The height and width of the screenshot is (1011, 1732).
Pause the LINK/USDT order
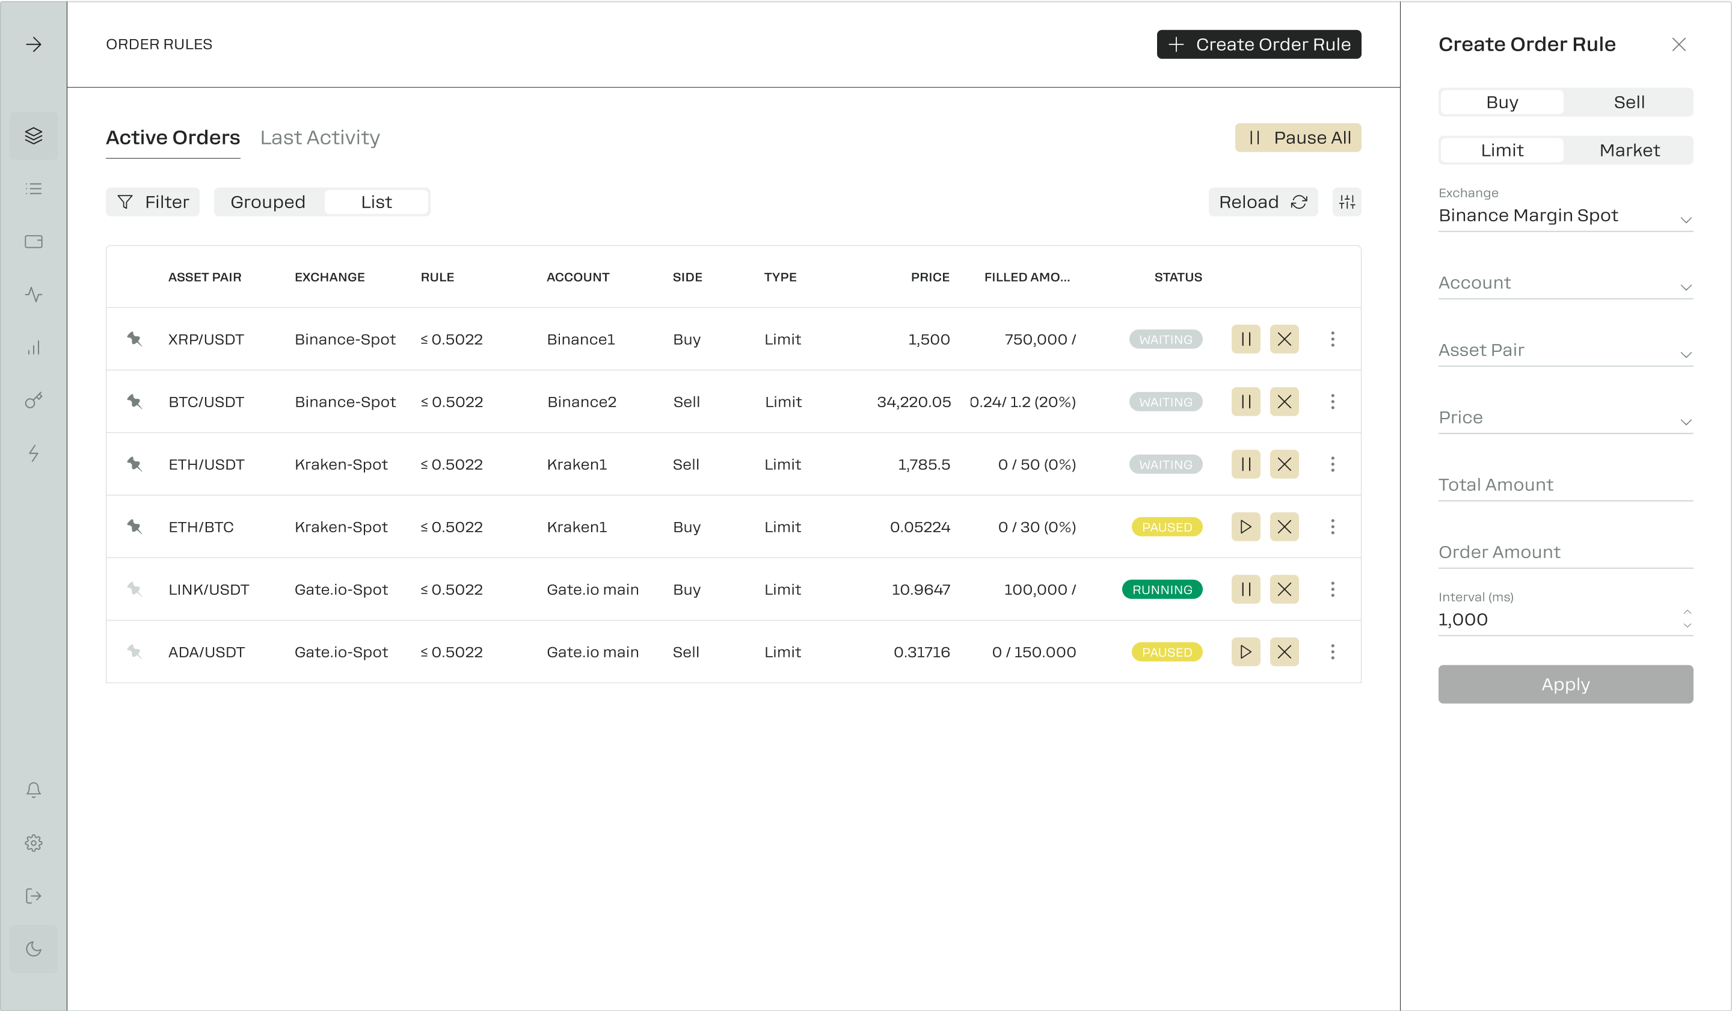1245,589
